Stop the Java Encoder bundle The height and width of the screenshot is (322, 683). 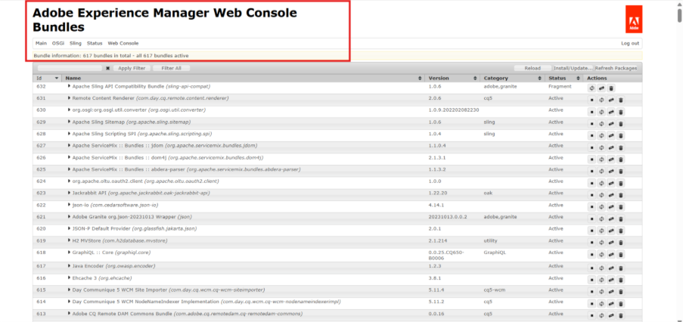click(591, 268)
